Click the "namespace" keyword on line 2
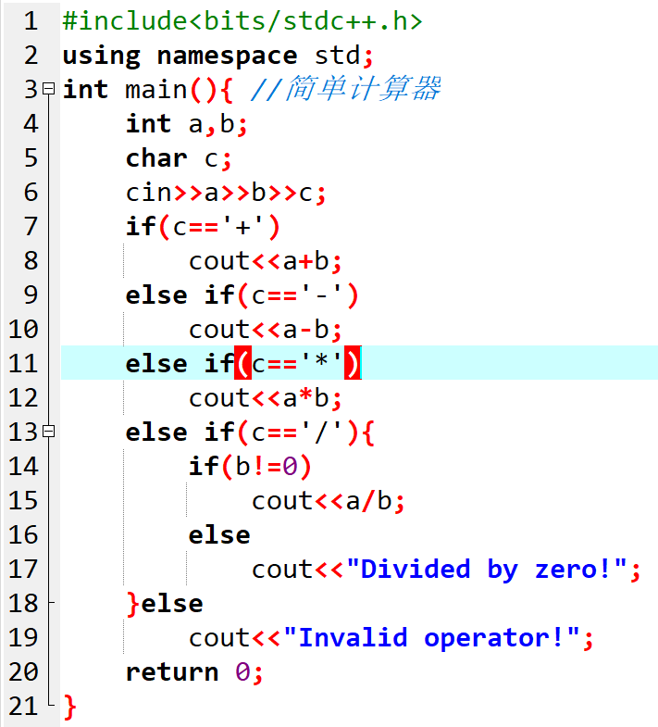Screen dimensions: 658x727 click(227, 56)
